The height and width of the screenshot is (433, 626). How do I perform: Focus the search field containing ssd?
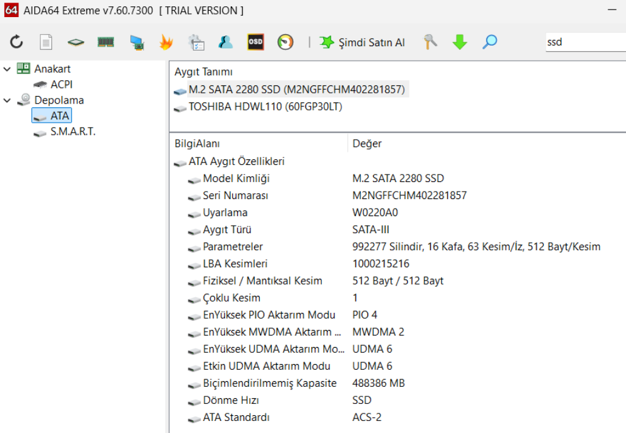586,42
